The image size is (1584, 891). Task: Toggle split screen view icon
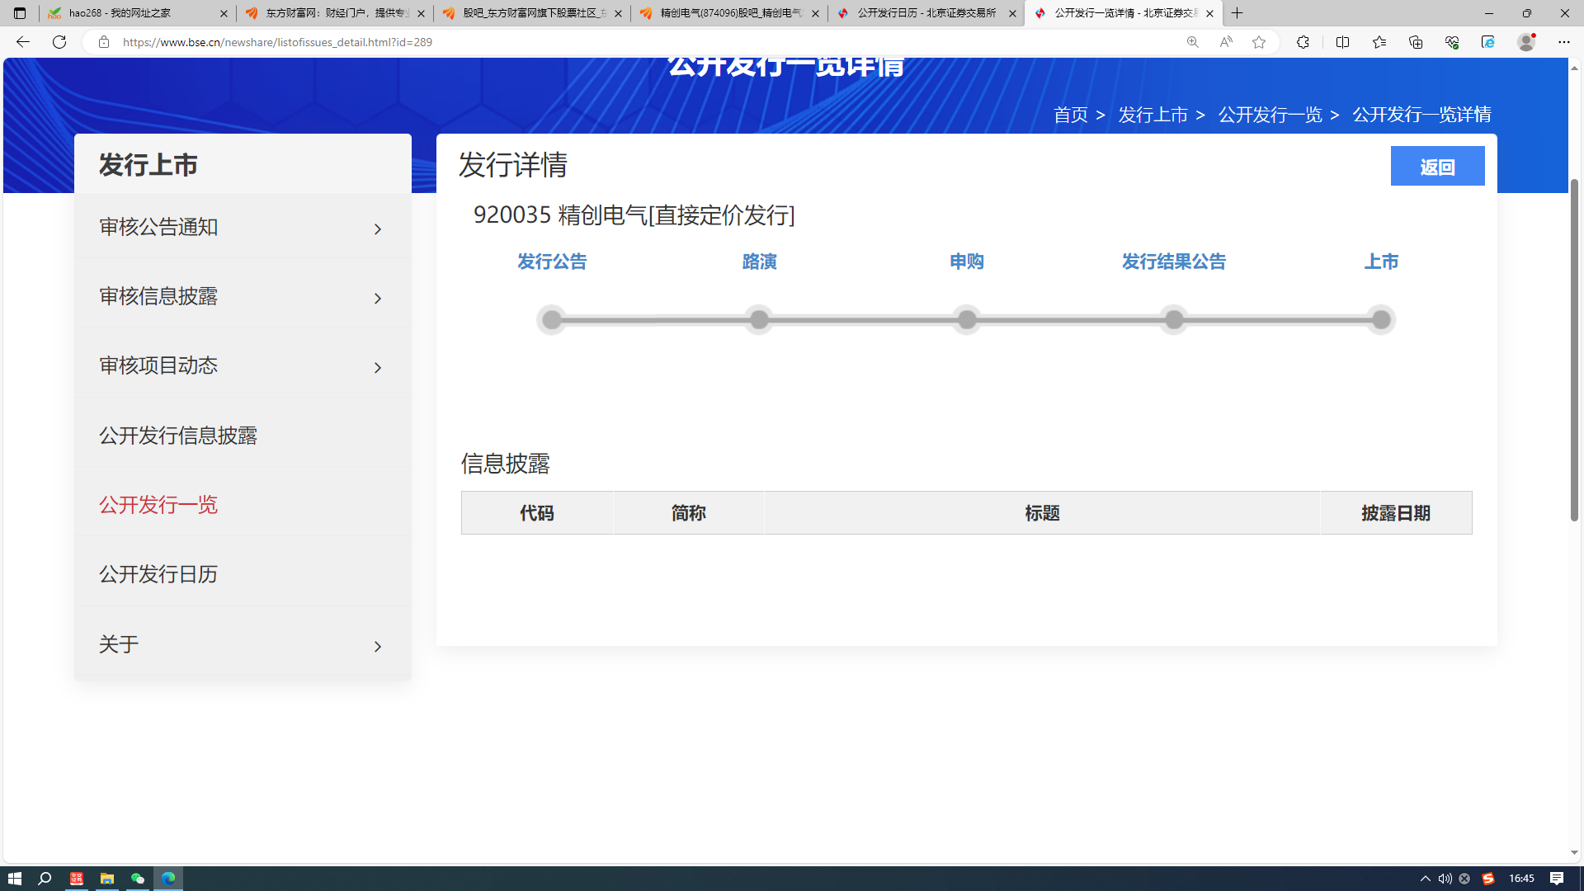click(x=1342, y=42)
